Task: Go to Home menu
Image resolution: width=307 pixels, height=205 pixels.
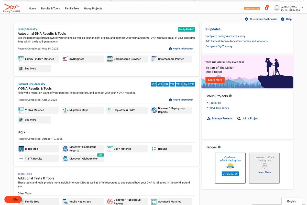Action: point(32,8)
